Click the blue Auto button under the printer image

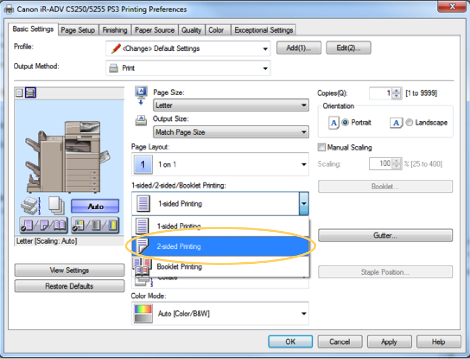(x=95, y=206)
